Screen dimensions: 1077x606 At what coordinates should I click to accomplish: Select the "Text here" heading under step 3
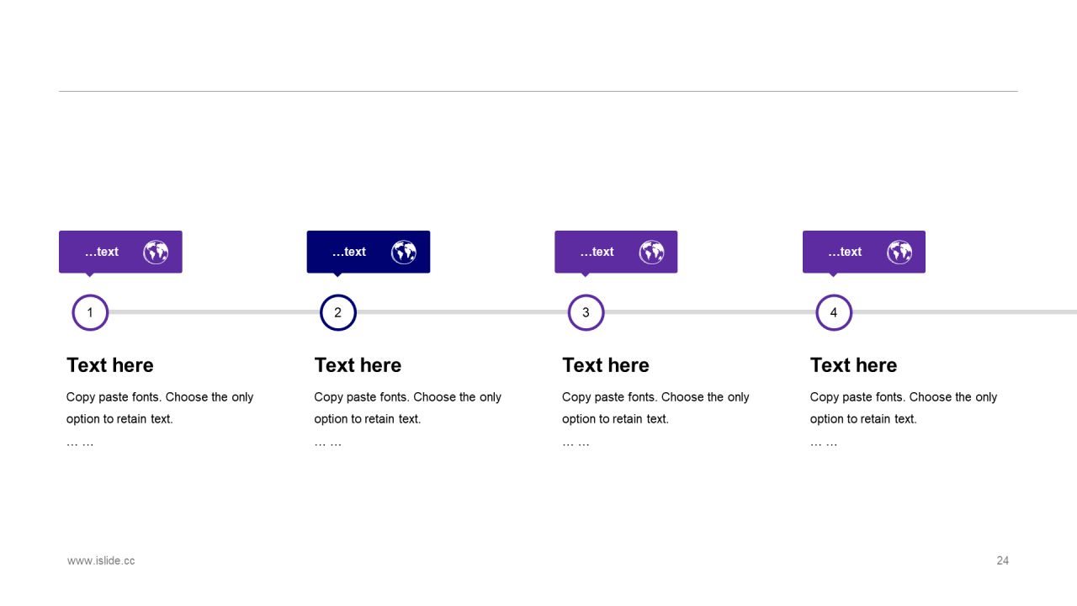606,365
